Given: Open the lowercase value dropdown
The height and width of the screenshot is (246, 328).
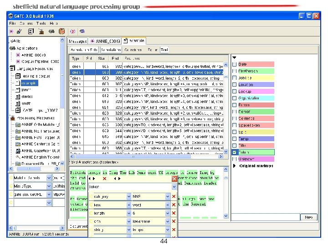Looking at the screenshot, I should tap(167, 221).
